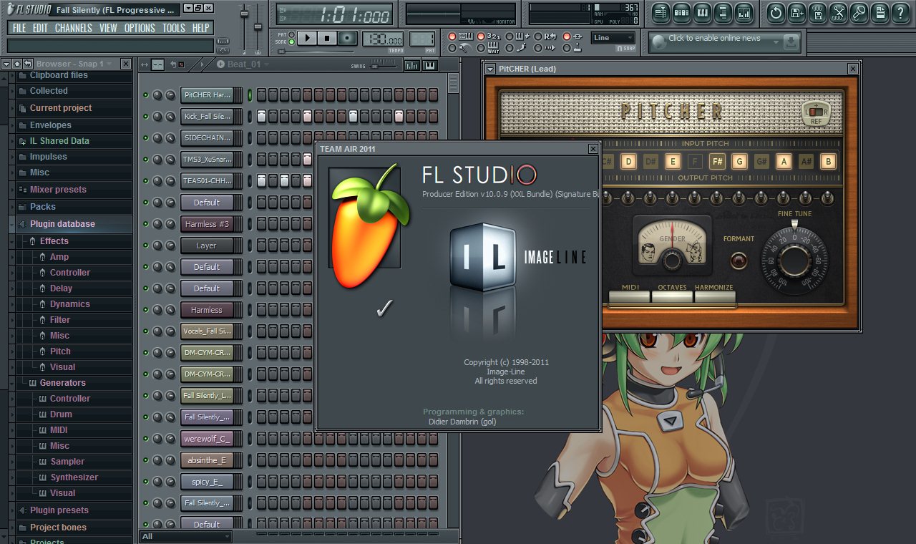
Task: Click the one-click recording microphone icon
Action: 859,12
